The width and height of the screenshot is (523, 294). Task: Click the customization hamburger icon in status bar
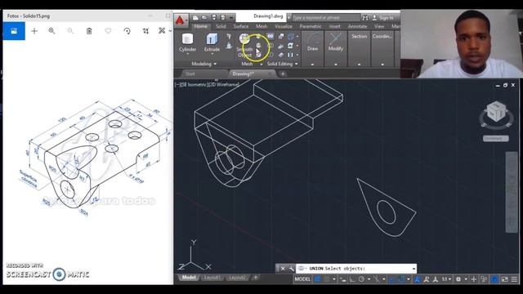pyautogui.click(x=514, y=279)
